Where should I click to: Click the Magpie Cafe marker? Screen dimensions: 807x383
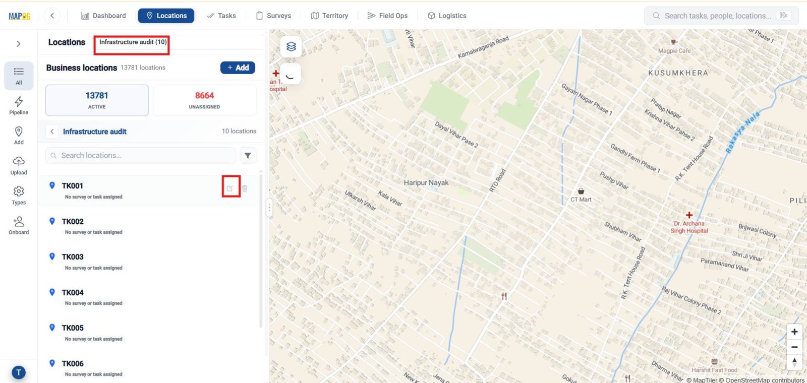click(x=673, y=42)
